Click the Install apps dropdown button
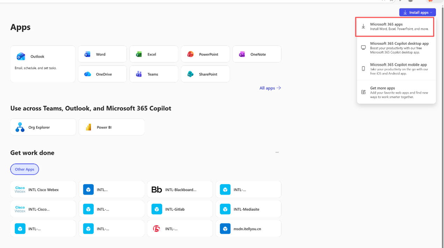The height and width of the screenshot is (248, 444). (x=417, y=12)
